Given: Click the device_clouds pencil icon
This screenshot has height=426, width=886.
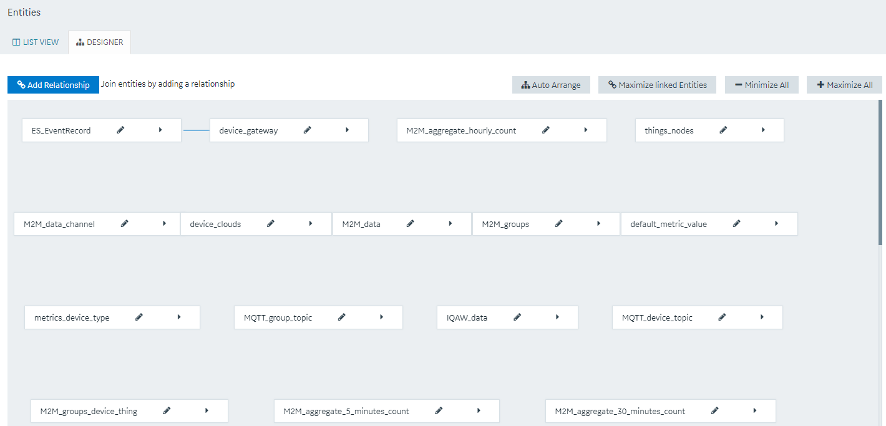Looking at the screenshot, I should (271, 223).
